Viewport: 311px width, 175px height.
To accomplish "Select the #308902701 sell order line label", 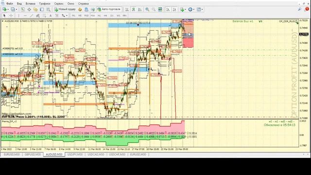I will 13,49.
